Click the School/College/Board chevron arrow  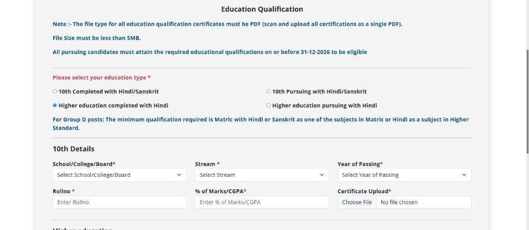pyautogui.click(x=179, y=175)
